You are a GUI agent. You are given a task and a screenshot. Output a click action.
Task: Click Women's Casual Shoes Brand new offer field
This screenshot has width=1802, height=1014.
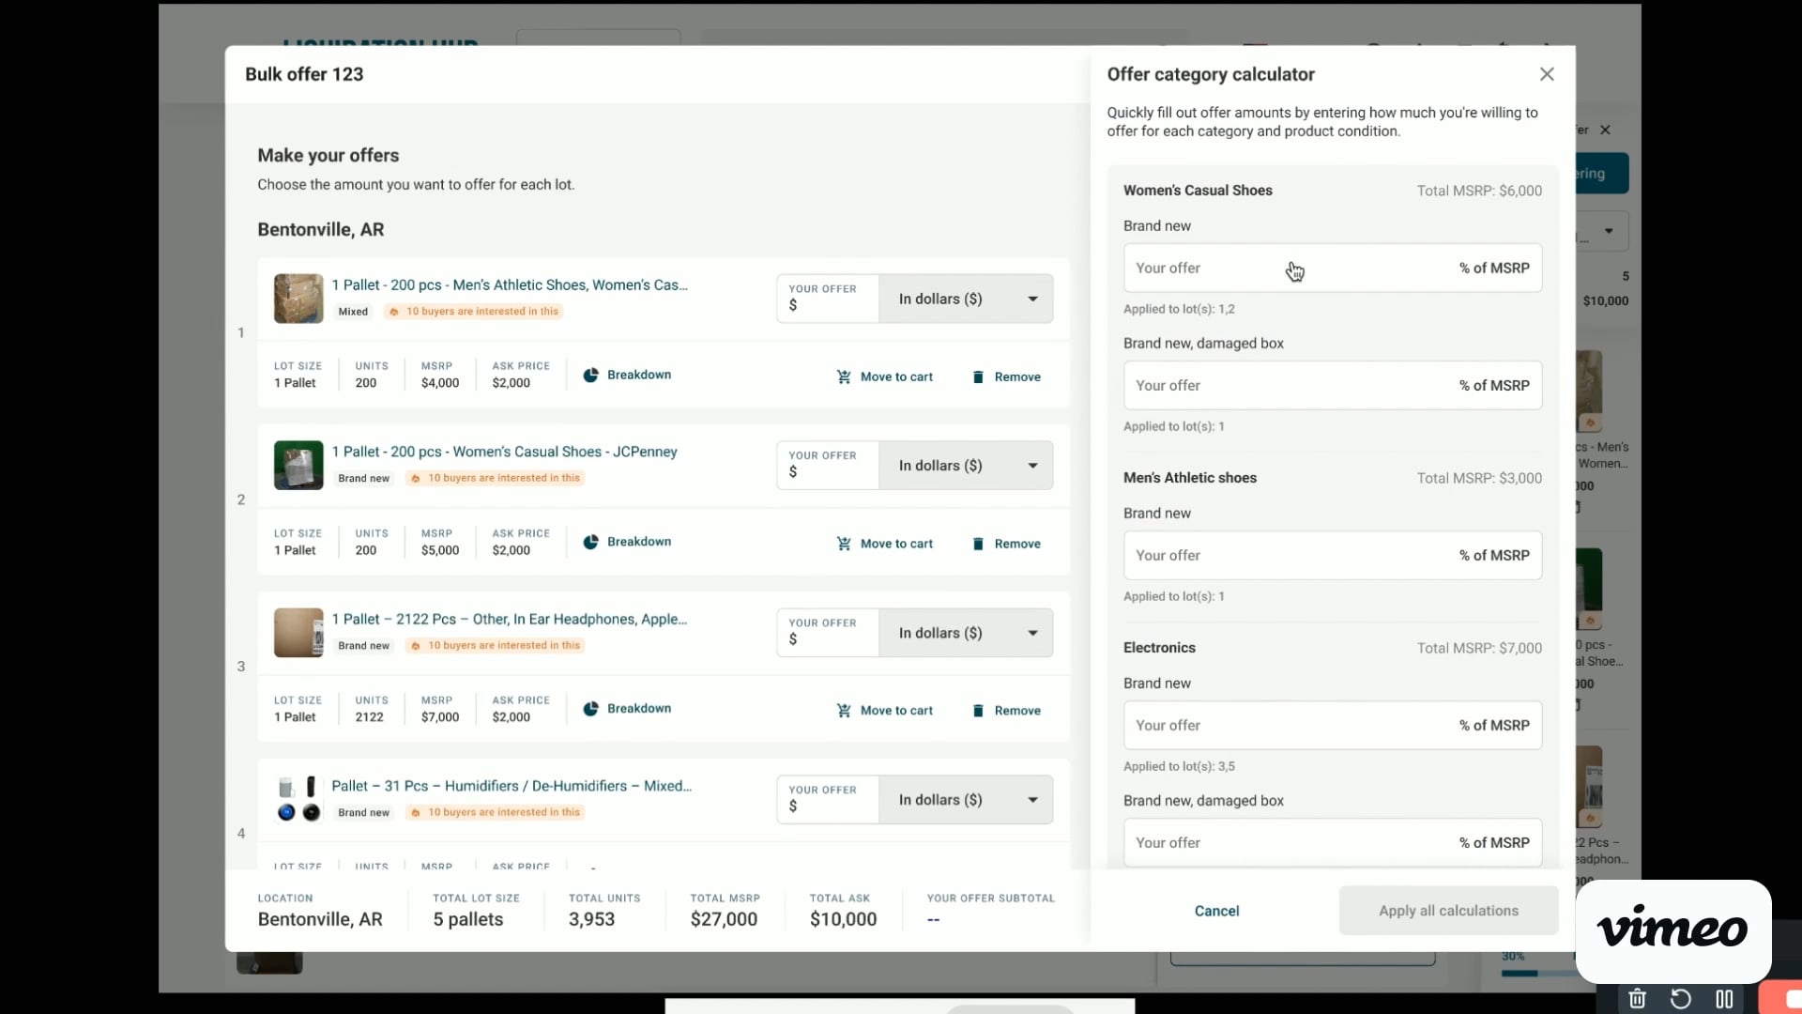tap(1286, 269)
